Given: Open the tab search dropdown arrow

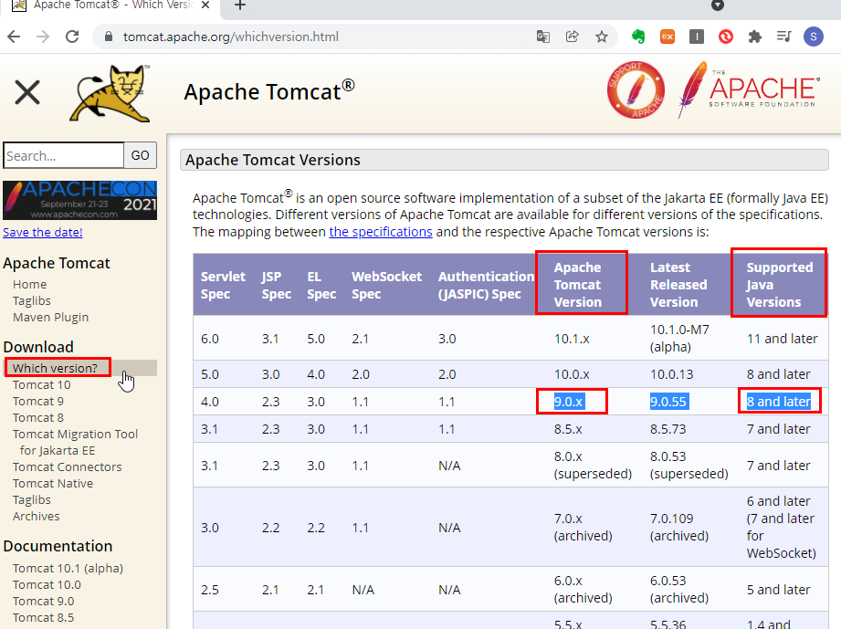Looking at the screenshot, I should [x=718, y=5].
